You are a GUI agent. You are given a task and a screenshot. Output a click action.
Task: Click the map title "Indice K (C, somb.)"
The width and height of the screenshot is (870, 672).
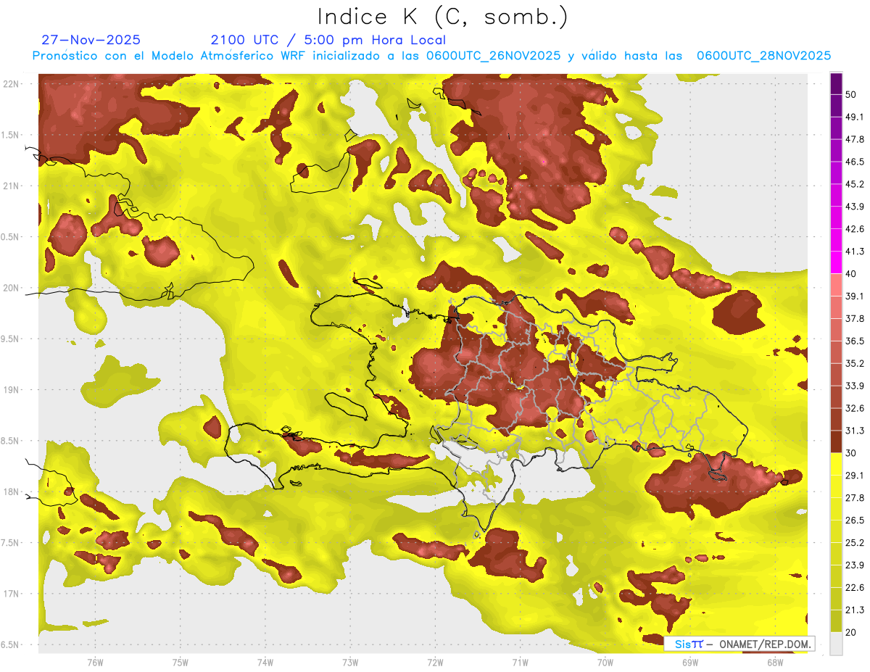point(443,17)
